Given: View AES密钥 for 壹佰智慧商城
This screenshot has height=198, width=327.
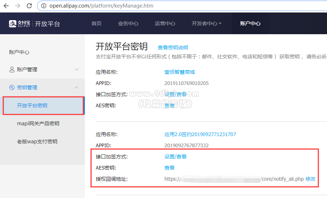Looking at the screenshot, I should pyautogui.click(x=169, y=105).
